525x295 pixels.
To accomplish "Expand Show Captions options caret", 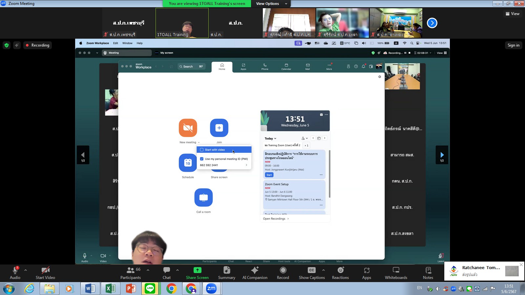I will tap(324, 270).
